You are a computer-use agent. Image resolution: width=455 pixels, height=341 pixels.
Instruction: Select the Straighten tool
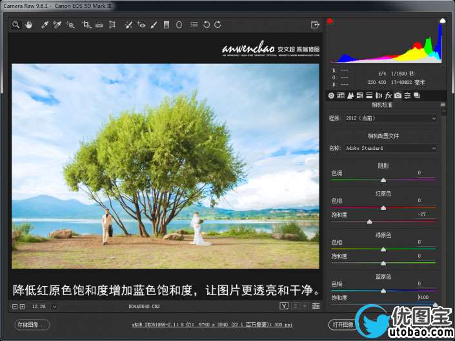99,25
